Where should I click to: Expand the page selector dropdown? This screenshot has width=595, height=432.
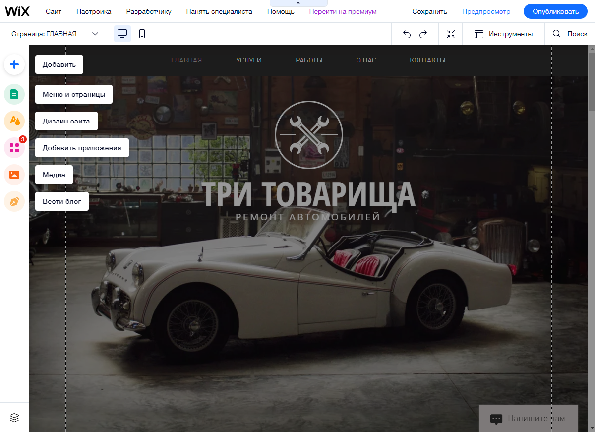(x=95, y=34)
